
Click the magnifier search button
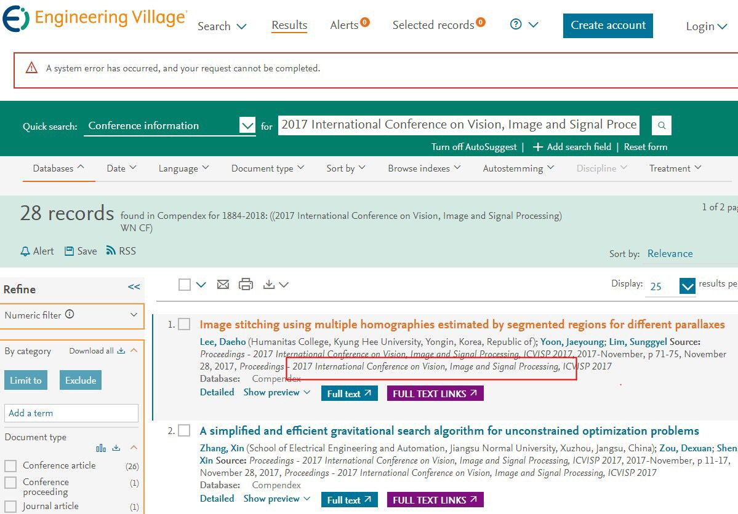(x=662, y=125)
